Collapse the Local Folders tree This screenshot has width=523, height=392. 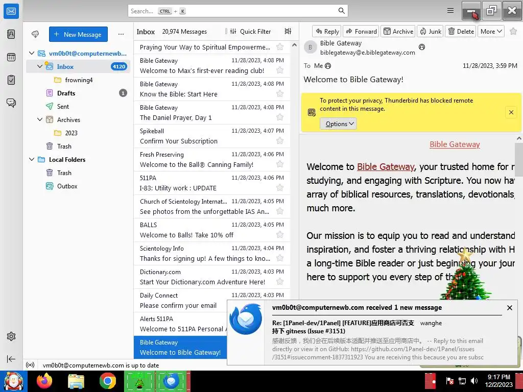(x=32, y=159)
